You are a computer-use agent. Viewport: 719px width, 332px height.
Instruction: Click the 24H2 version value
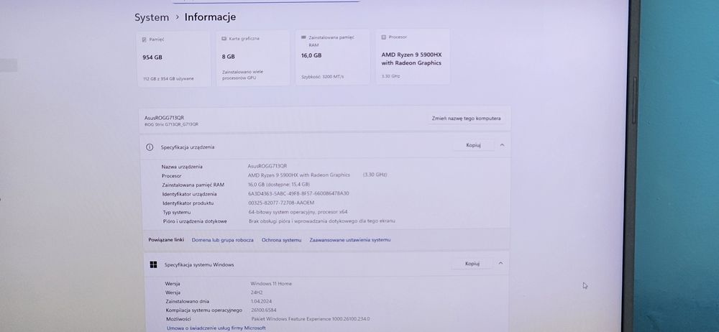pos(257,292)
